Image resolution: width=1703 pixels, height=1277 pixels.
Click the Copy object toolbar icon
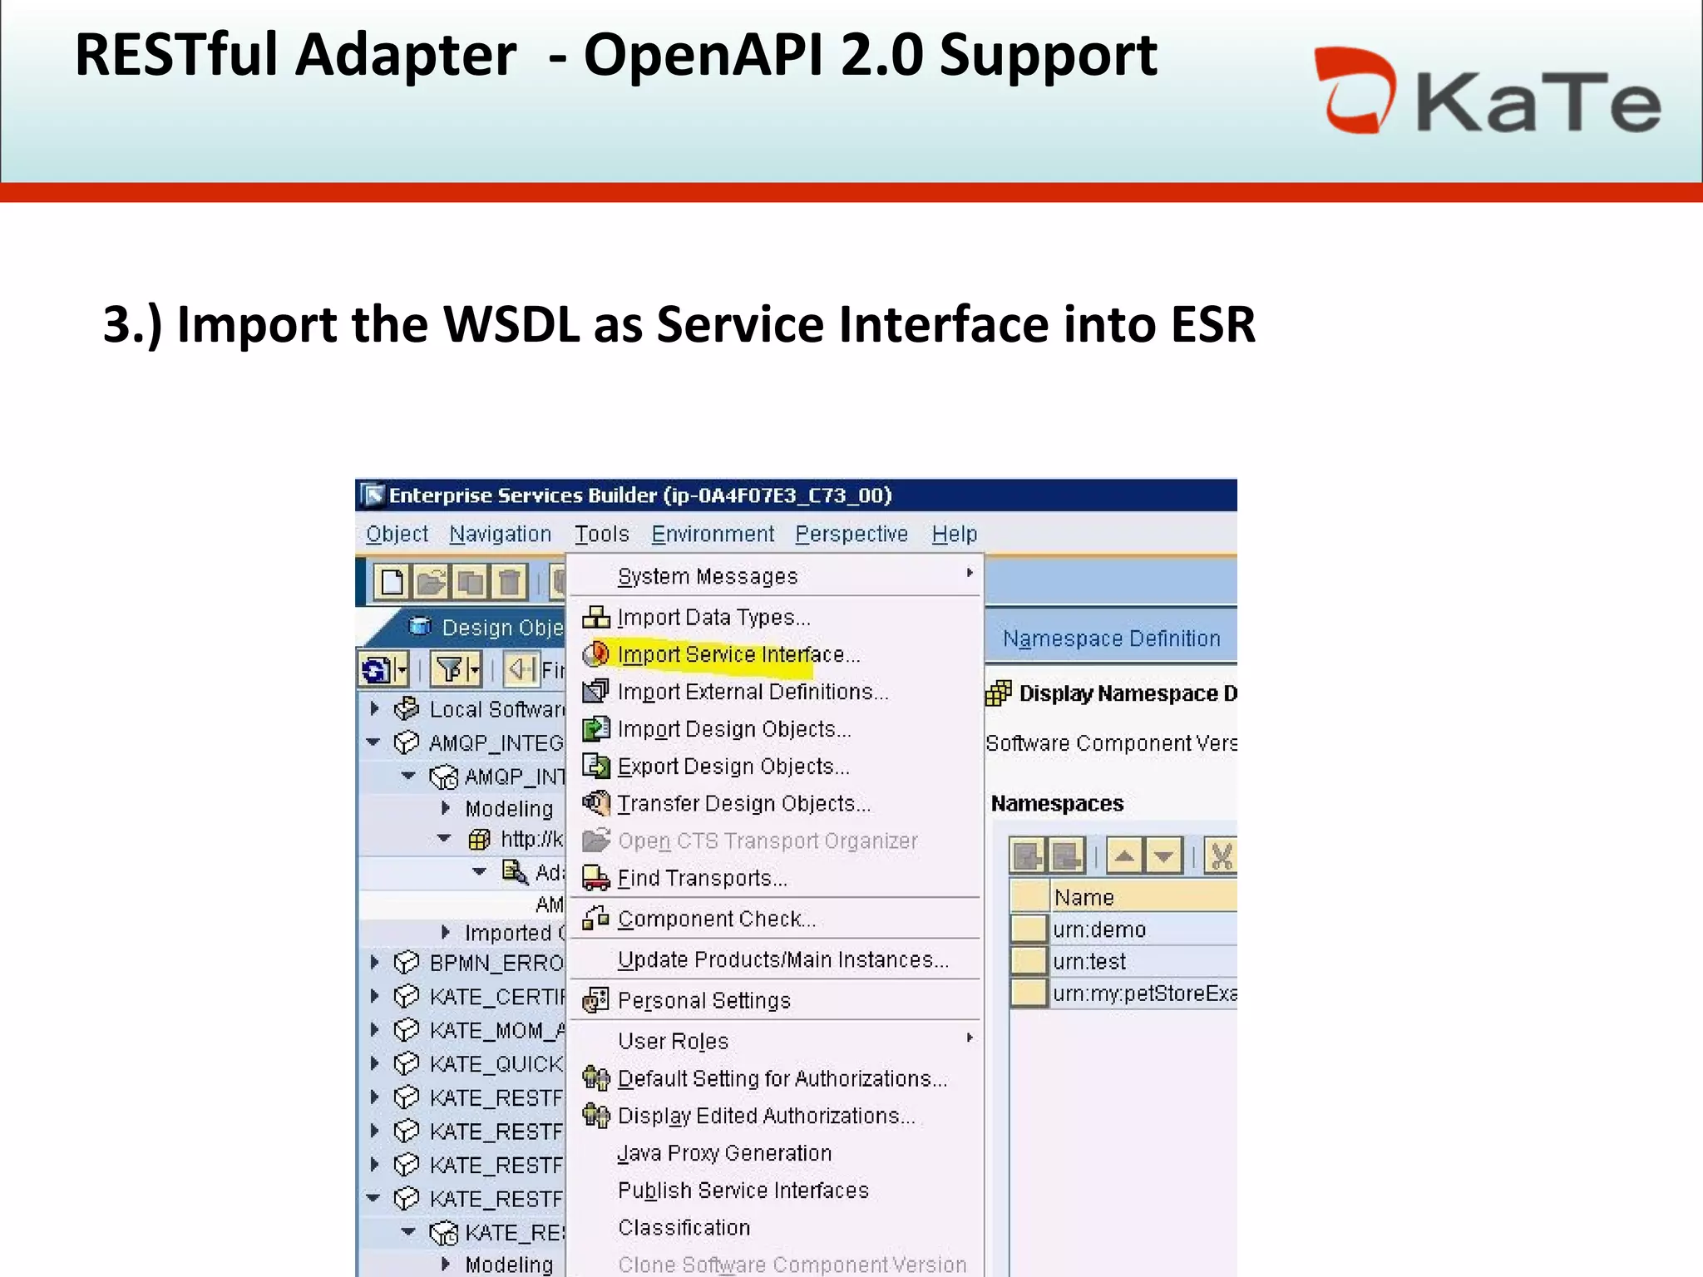[x=471, y=582]
